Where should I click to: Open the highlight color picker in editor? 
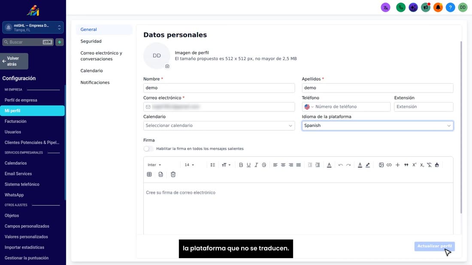click(368, 165)
